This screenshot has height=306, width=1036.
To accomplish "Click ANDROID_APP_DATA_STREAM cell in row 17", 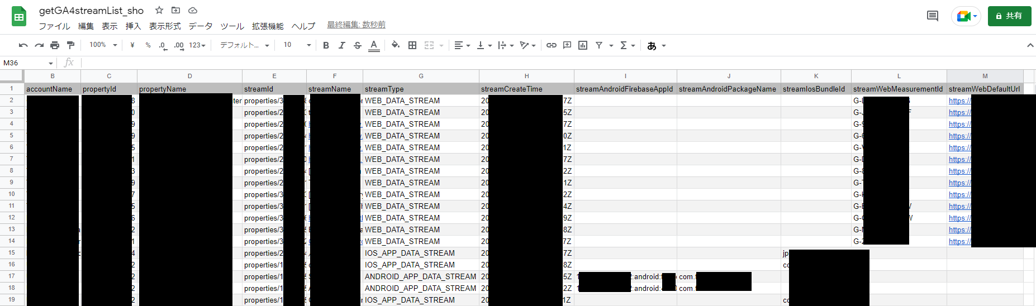I will [x=421, y=276].
